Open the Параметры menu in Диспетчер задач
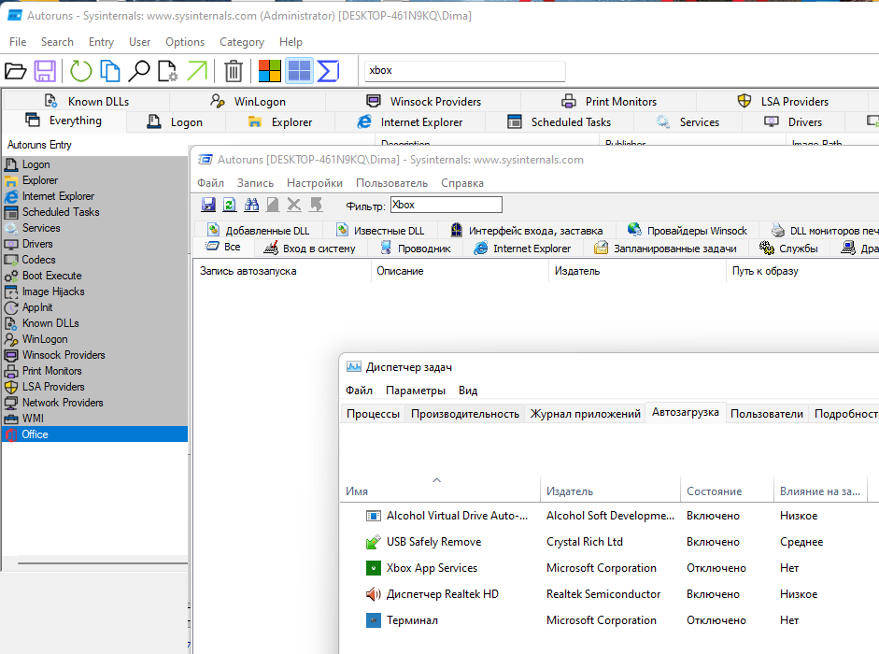This screenshot has width=879, height=654. pyautogui.click(x=416, y=391)
